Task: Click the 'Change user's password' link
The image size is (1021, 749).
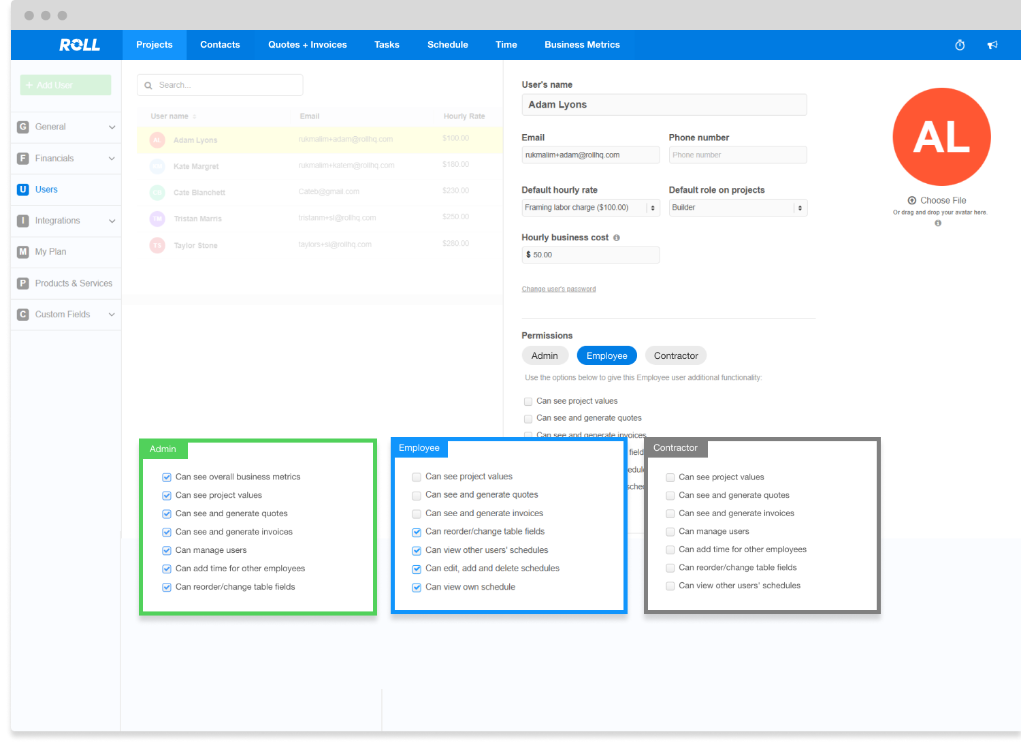Action: click(558, 289)
